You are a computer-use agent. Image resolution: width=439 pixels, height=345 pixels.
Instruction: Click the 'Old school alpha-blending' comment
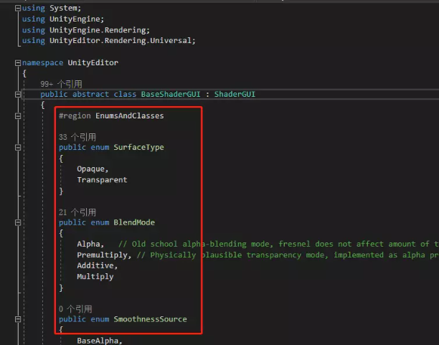point(278,244)
